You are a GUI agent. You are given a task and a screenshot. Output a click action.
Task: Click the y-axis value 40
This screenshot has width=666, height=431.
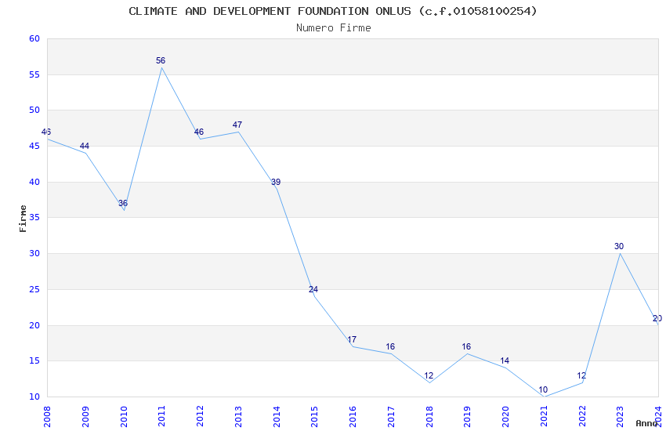point(34,182)
